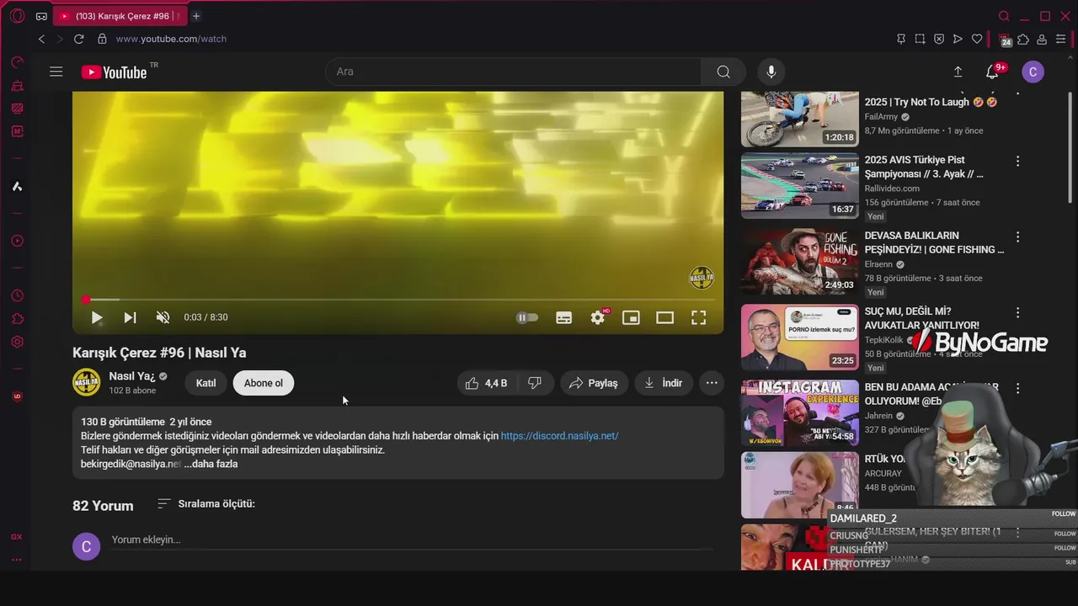Like the video with 4,4 B
This screenshot has width=1078, height=606.
[x=487, y=383]
